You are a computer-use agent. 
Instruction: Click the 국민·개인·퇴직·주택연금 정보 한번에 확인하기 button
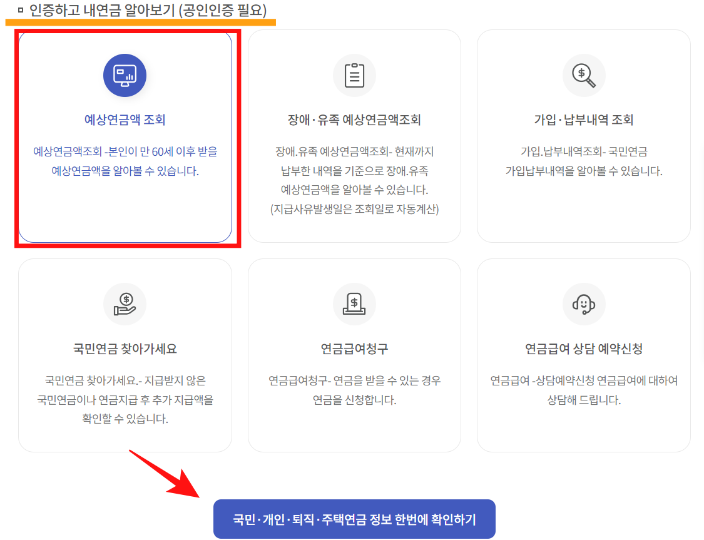tap(354, 519)
